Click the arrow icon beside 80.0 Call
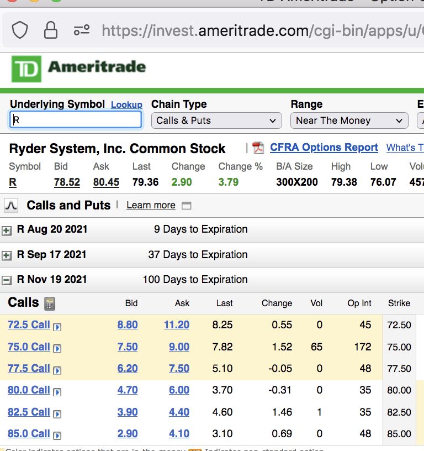424x451 pixels. [57, 392]
